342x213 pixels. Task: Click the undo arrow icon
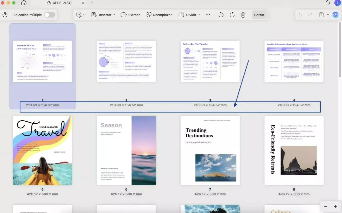[x=301, y=15]
